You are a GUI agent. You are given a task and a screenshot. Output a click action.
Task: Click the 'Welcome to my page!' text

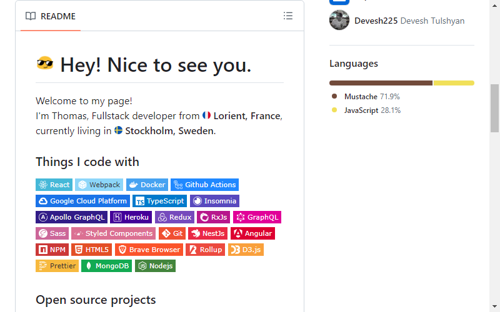click(84, 101)
